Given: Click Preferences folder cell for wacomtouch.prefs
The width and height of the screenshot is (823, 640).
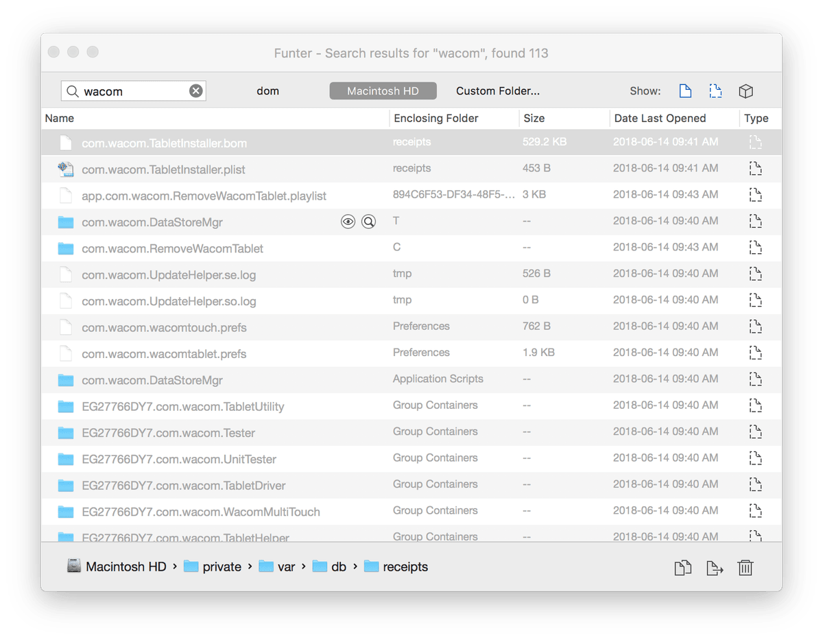Looking at the screenshot, I should point(421,327).
